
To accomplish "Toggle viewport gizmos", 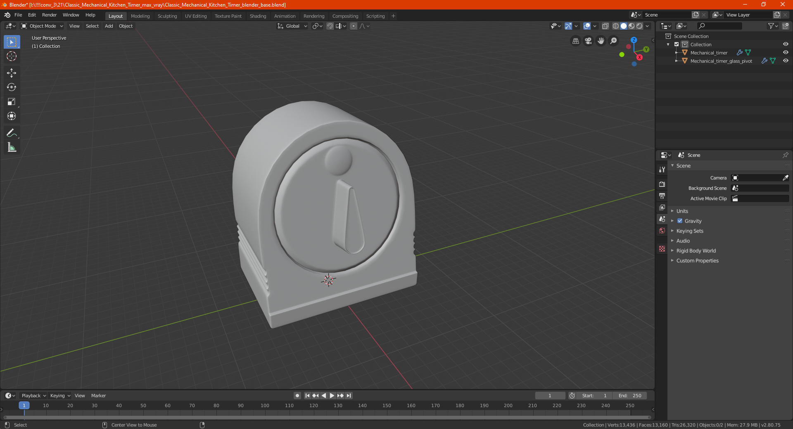I will click(568, 26).
